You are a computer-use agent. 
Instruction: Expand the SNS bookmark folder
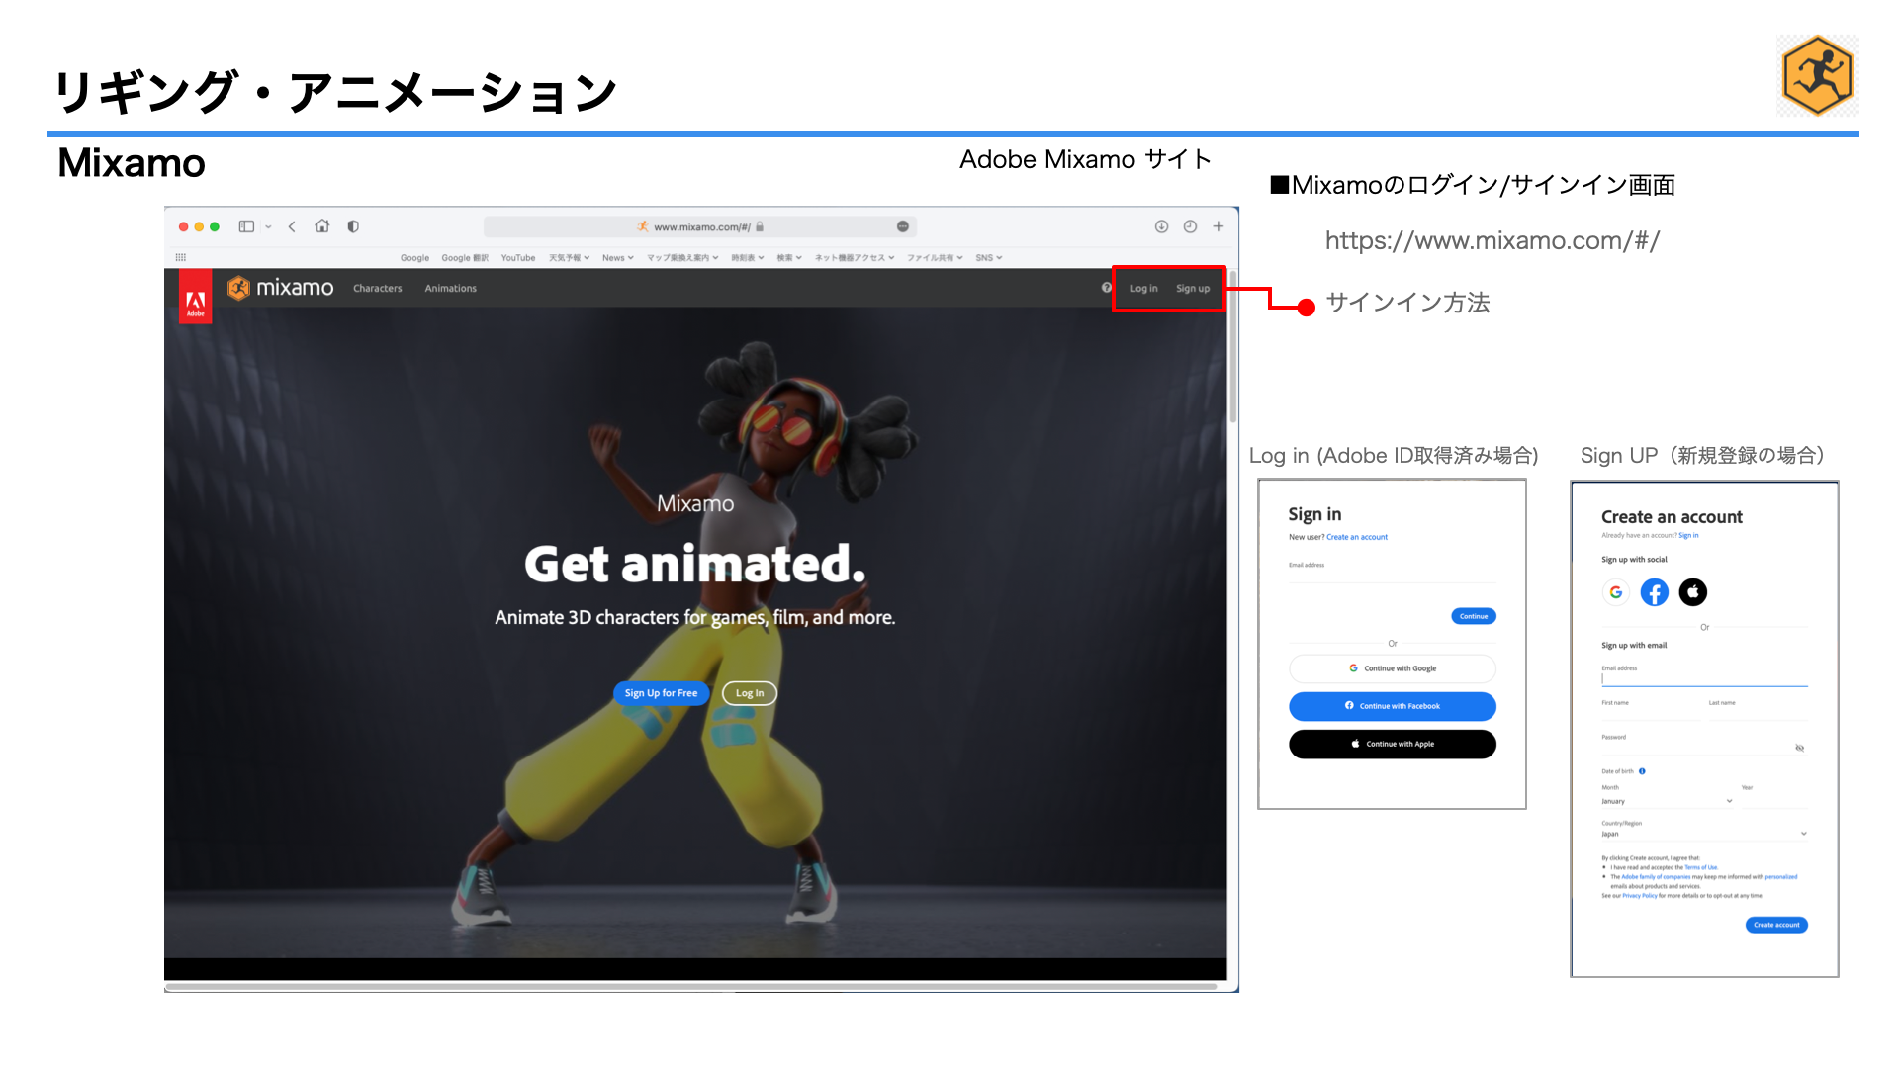pyautogui.click(x=989, y=258)
